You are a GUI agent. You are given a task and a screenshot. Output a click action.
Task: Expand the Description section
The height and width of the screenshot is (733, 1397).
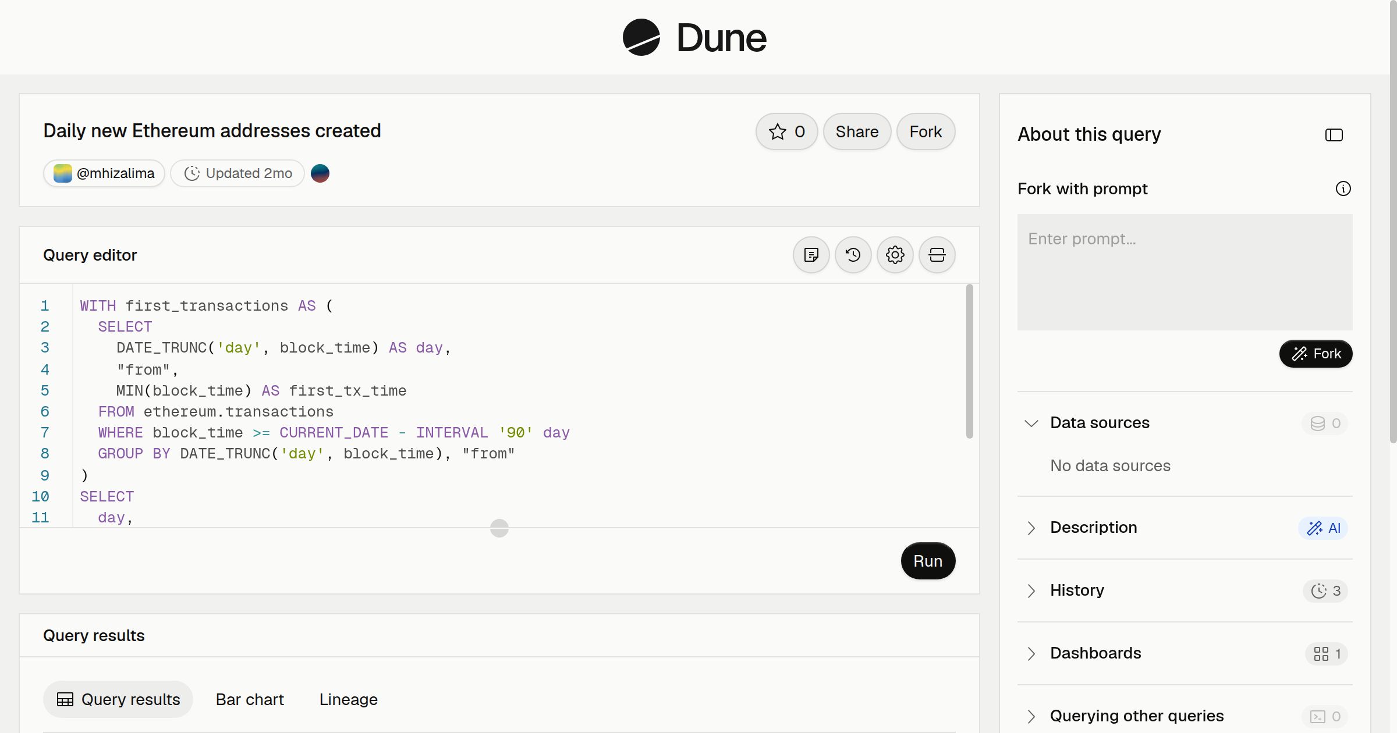click(x=1031, y=528)
